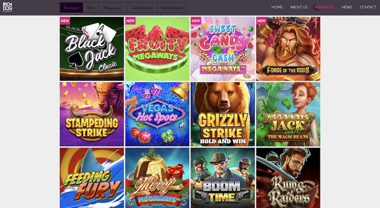Open Sweet Candy Cash Megaways tile

223,49
